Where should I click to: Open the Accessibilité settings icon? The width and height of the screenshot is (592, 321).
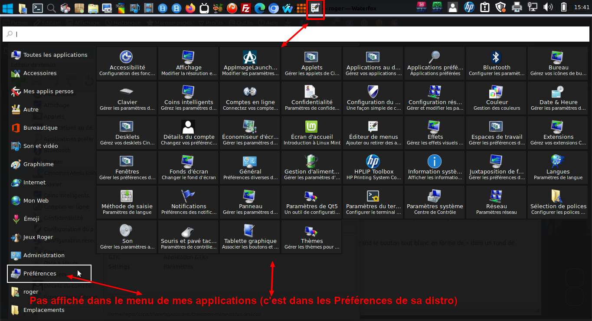[127, 63]
